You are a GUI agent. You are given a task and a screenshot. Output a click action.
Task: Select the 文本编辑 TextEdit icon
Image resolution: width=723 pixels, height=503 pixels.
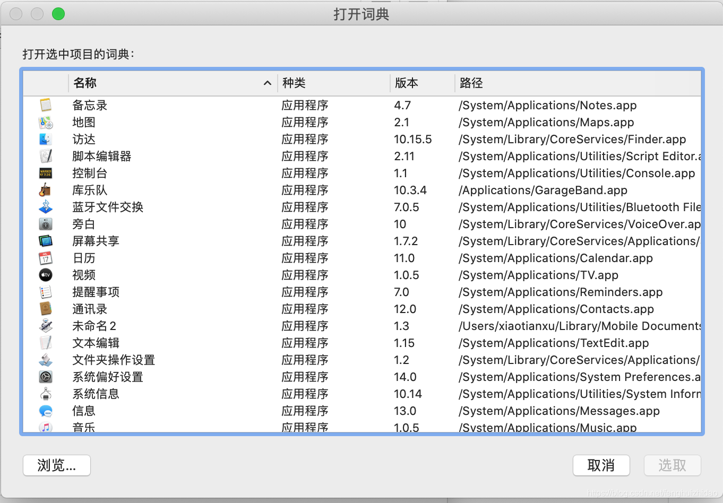(46, 343)
